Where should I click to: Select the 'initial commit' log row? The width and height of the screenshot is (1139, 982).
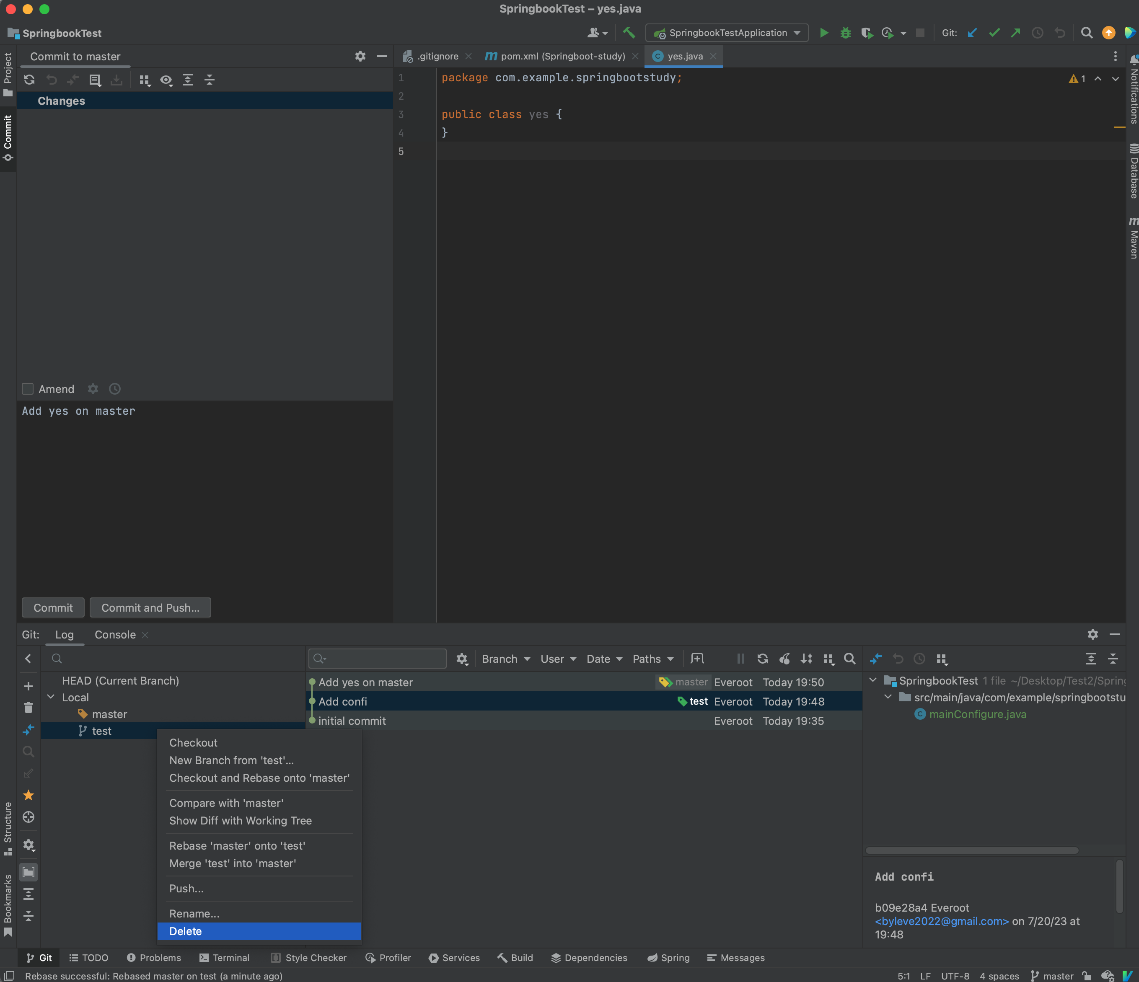(584, 721)
